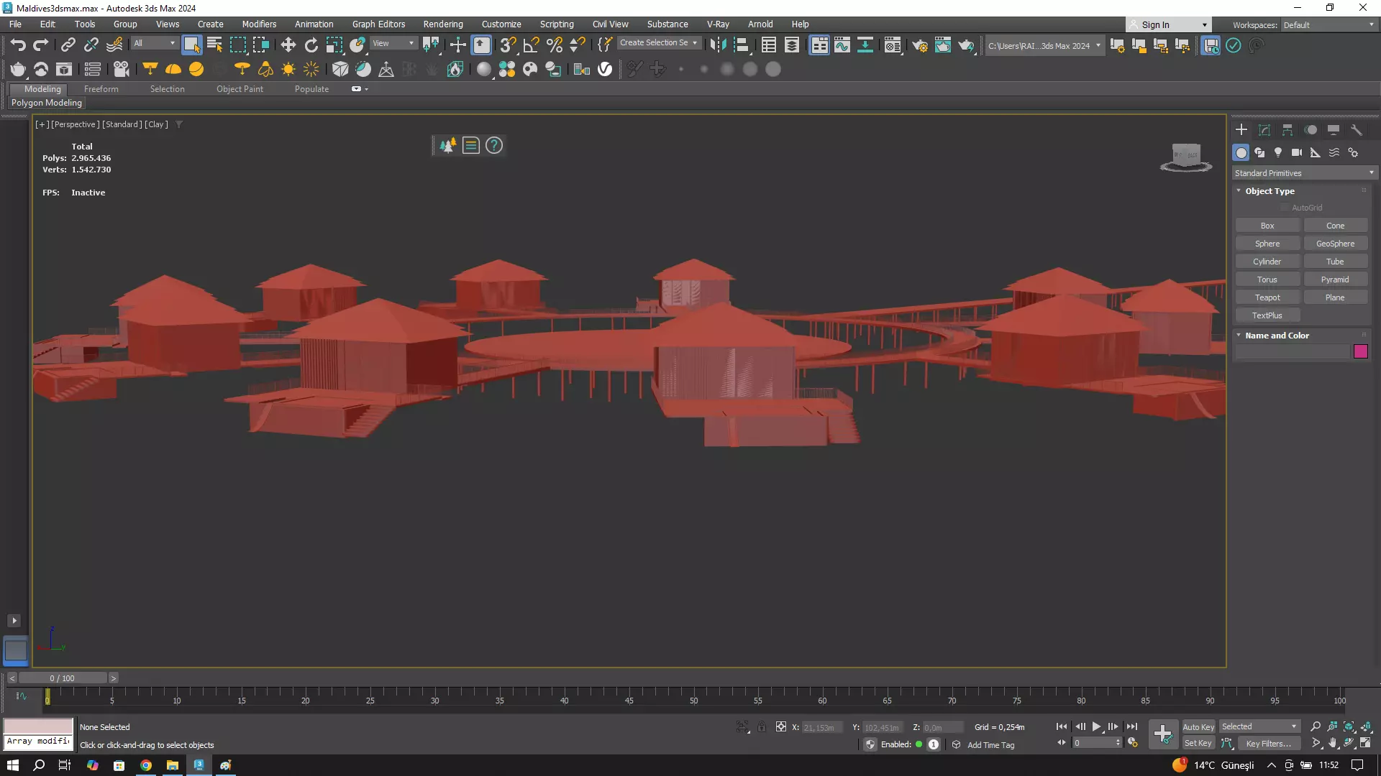Switch to the Lights category icon
The height and width of the screenshot is (776, 1381).
click(1277, 152)
